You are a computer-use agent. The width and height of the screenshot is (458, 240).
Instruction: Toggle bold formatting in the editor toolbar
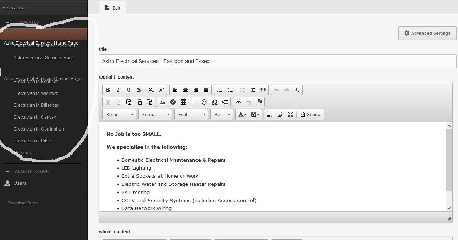pyautogui.click(x=108, y=90)
